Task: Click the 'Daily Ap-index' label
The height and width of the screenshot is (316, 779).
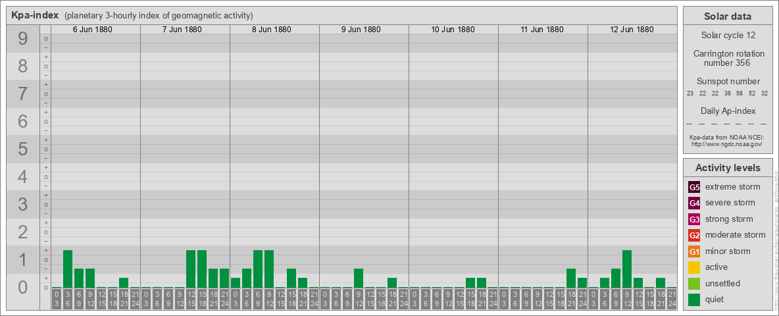Action: 728,111
